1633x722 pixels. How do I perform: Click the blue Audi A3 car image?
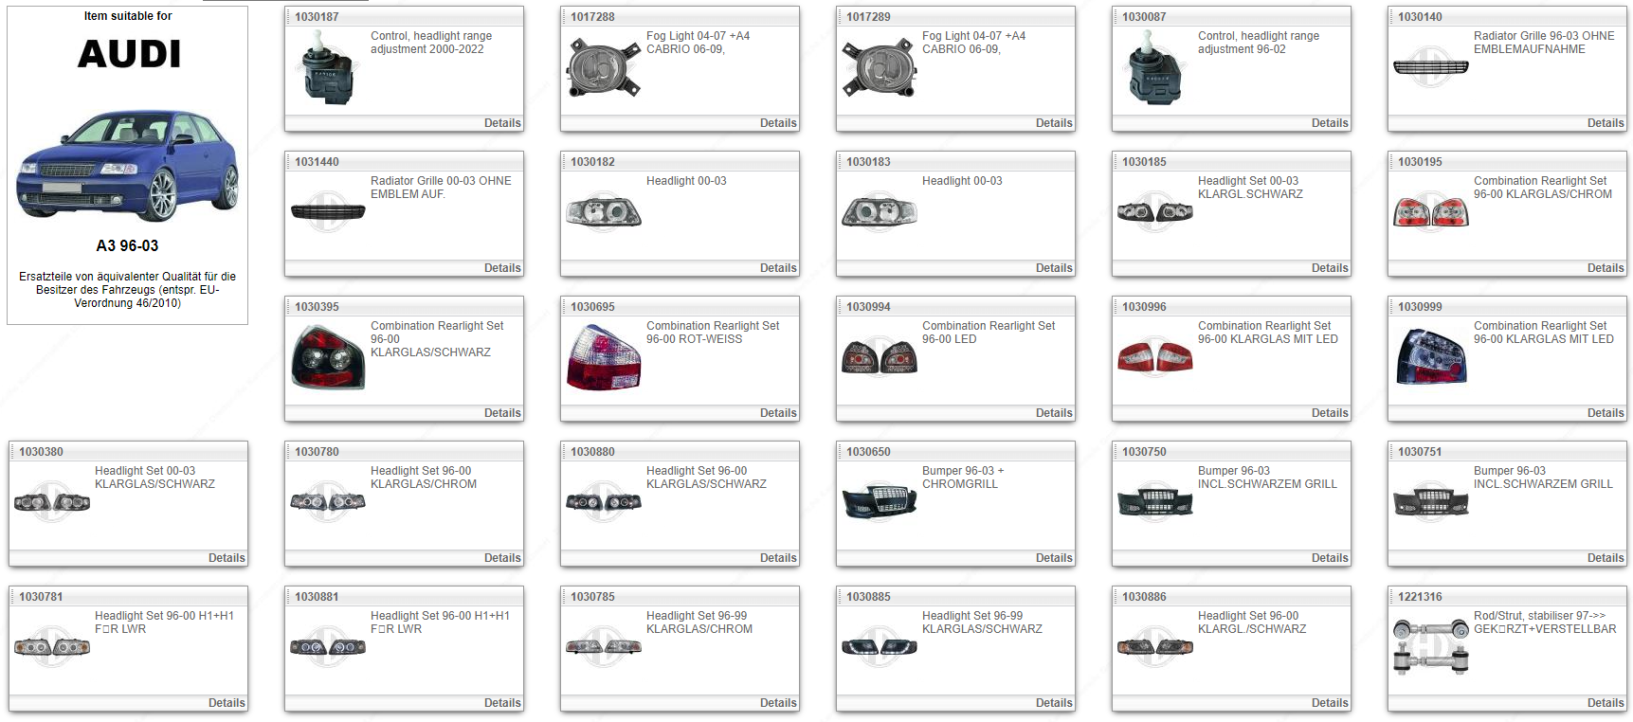click(127, 165)
